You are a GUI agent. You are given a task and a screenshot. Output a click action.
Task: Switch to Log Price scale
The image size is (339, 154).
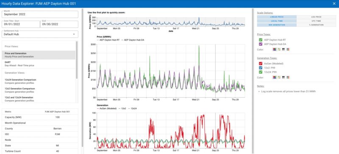coord(317,17)
